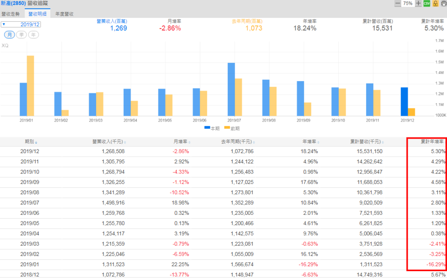Toggle the 本期 blue legend swatch
This screenshot has width=447, height=278.
(x=207, y=128)
